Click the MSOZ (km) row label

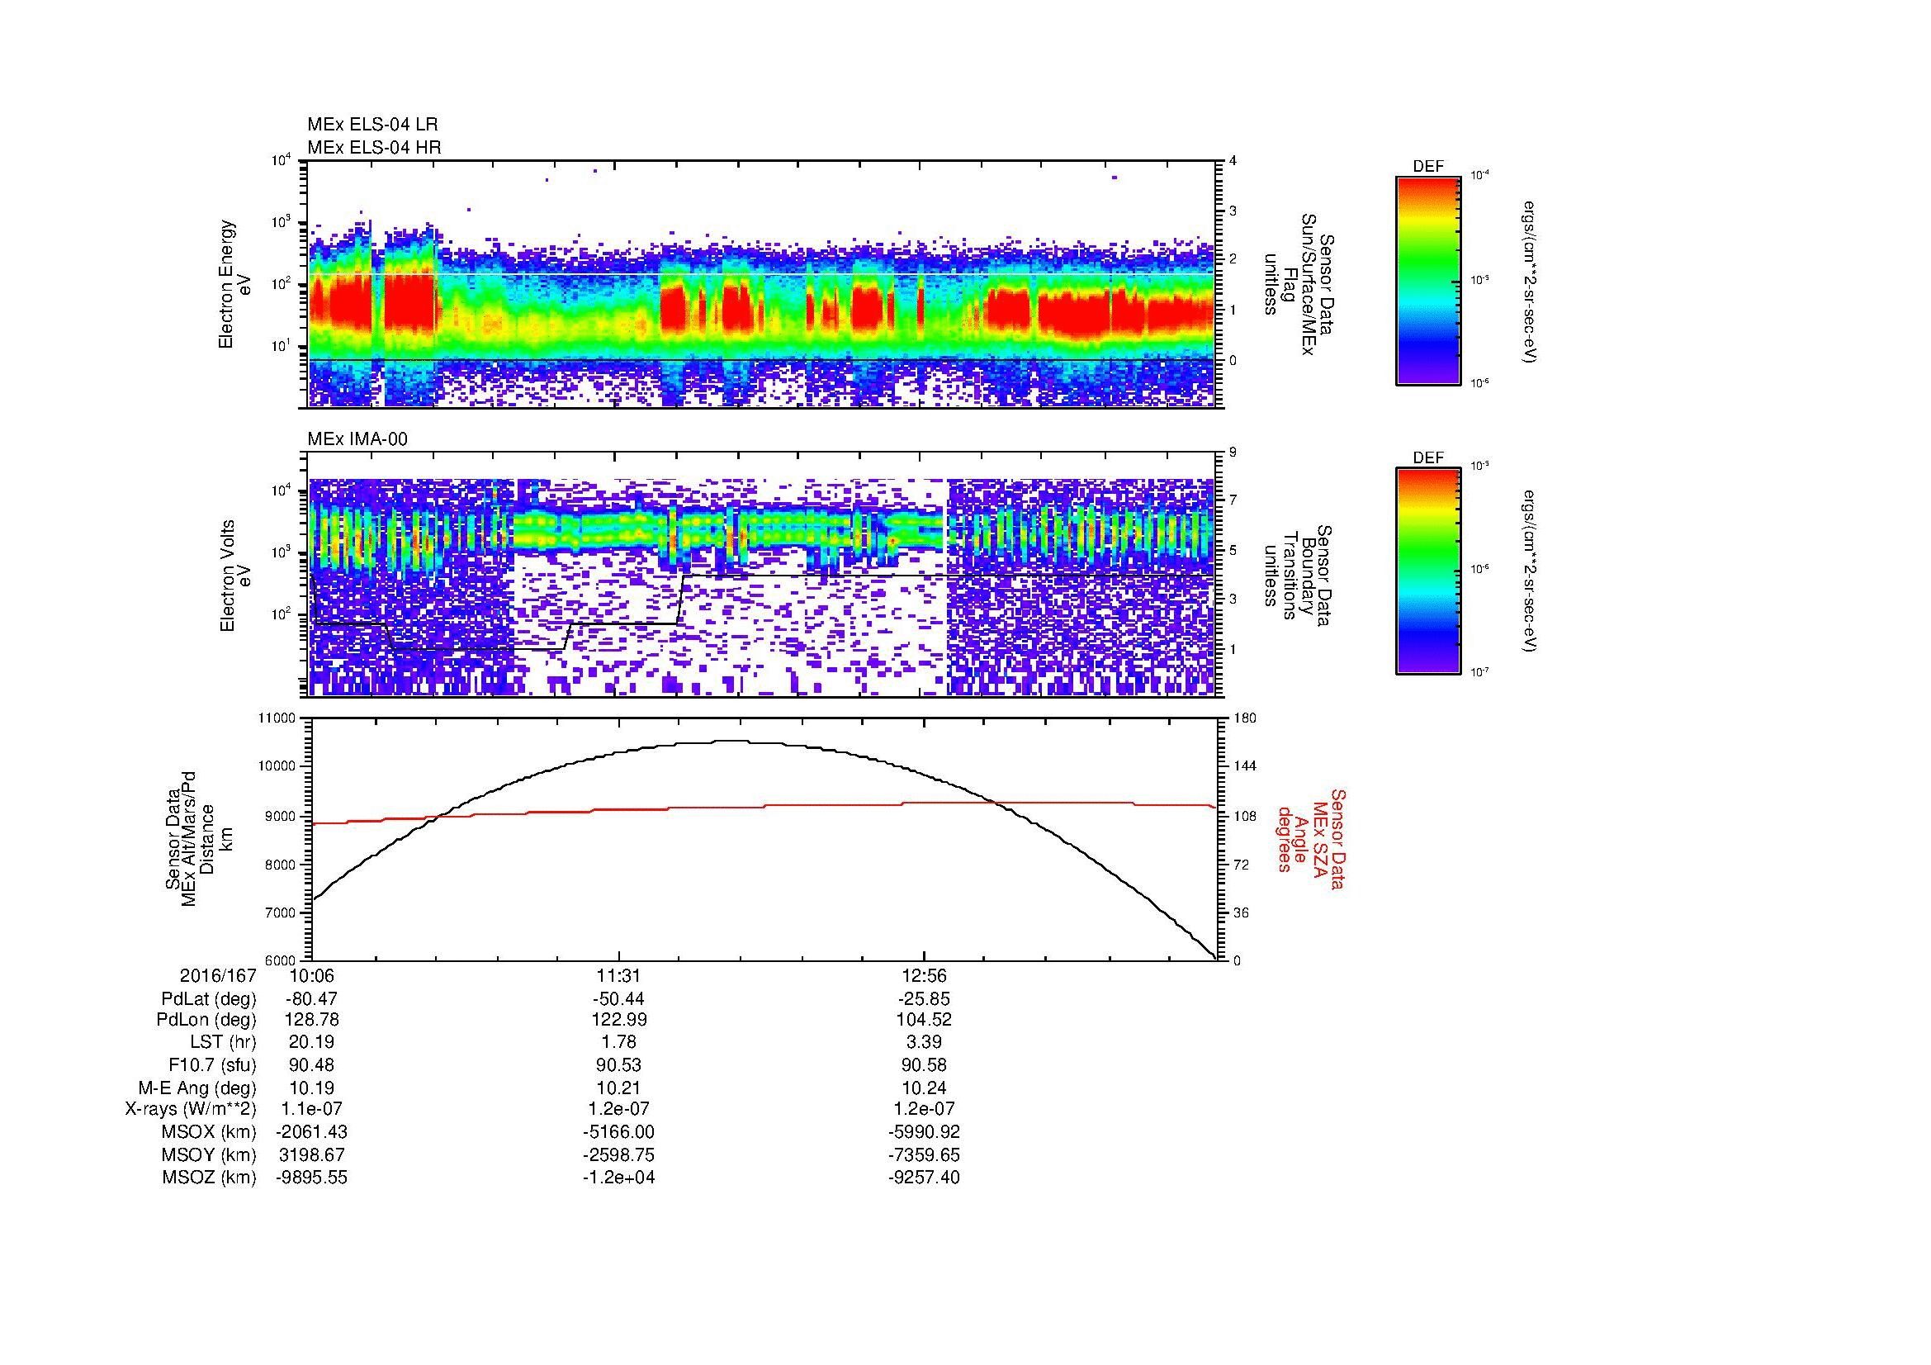coord(209,1178)
